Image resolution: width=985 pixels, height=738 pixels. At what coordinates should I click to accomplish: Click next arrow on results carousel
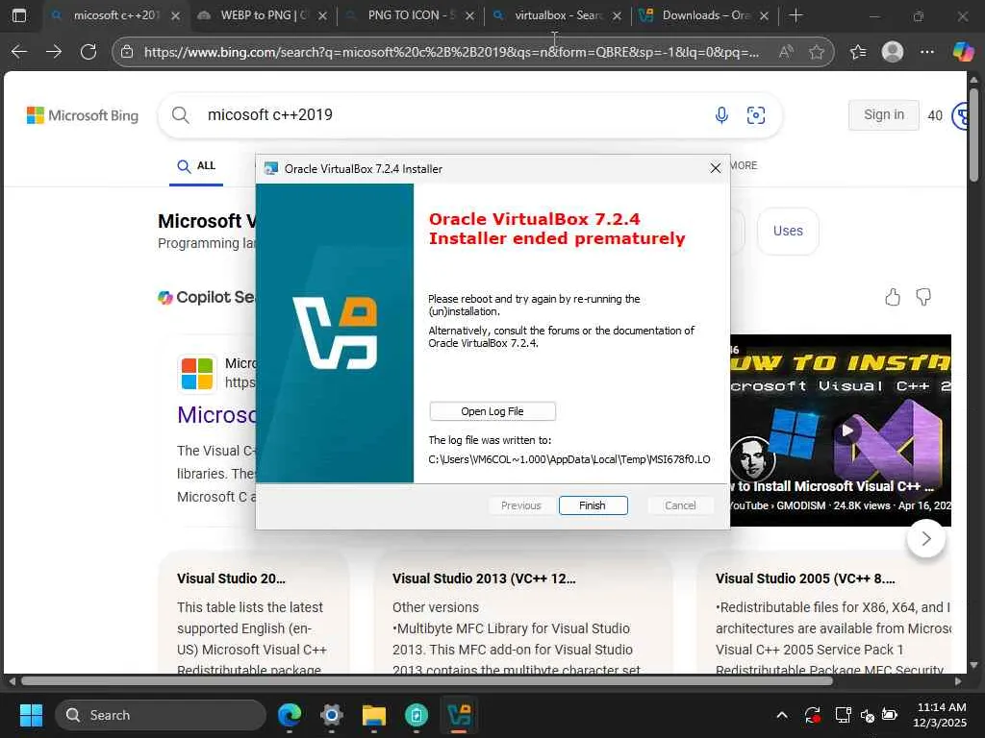pyautogui.click(x=926, y=538)
